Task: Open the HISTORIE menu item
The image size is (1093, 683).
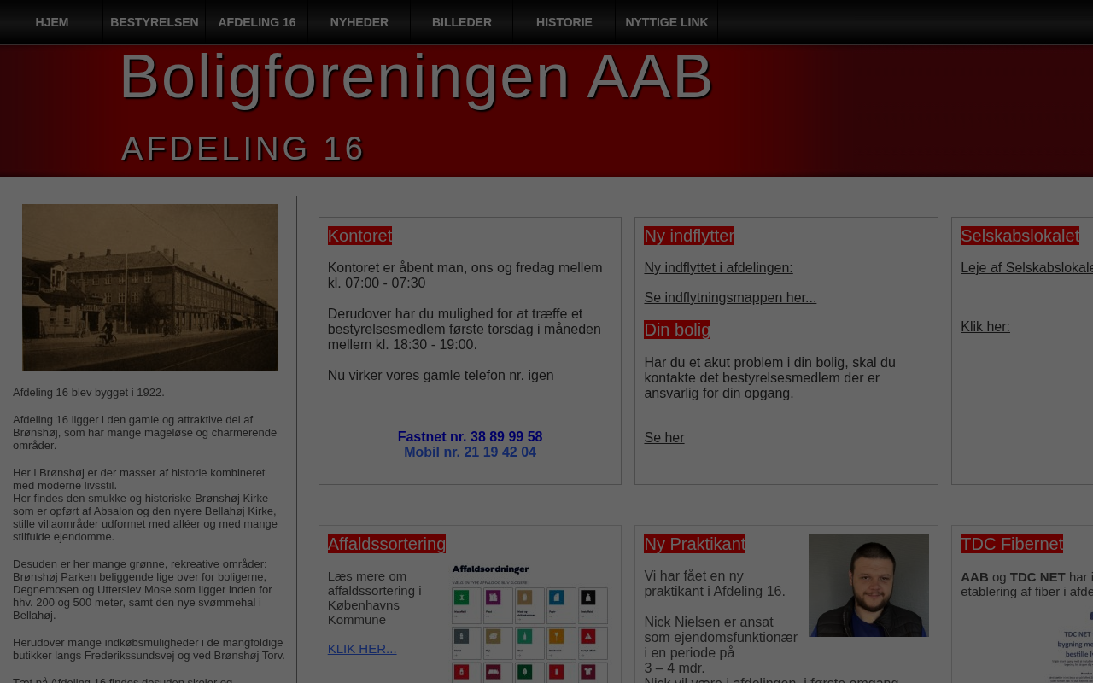Action: 564,22
